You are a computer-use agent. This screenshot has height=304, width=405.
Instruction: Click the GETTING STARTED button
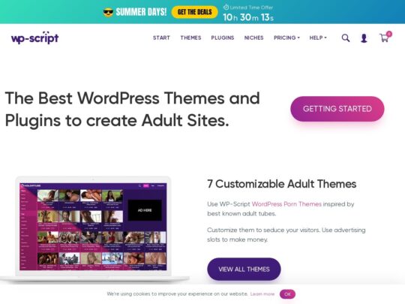point(337,109)
